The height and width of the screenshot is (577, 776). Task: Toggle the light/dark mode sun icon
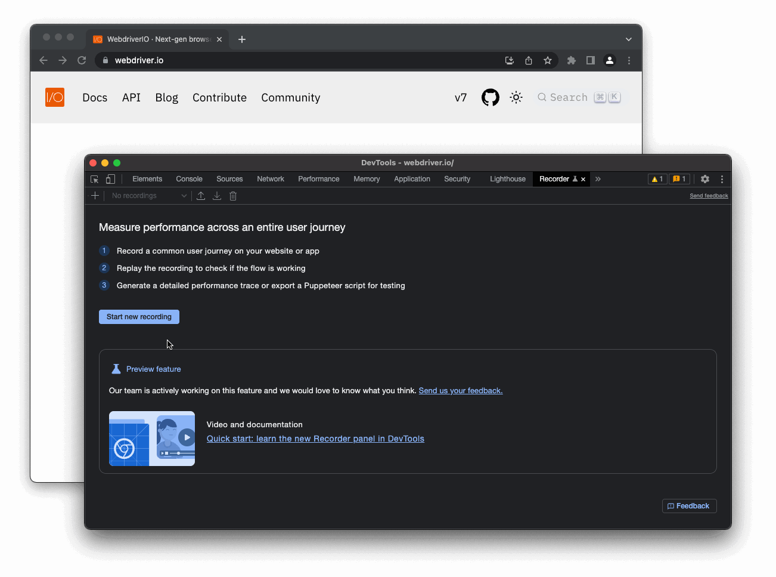coord(516,97)
